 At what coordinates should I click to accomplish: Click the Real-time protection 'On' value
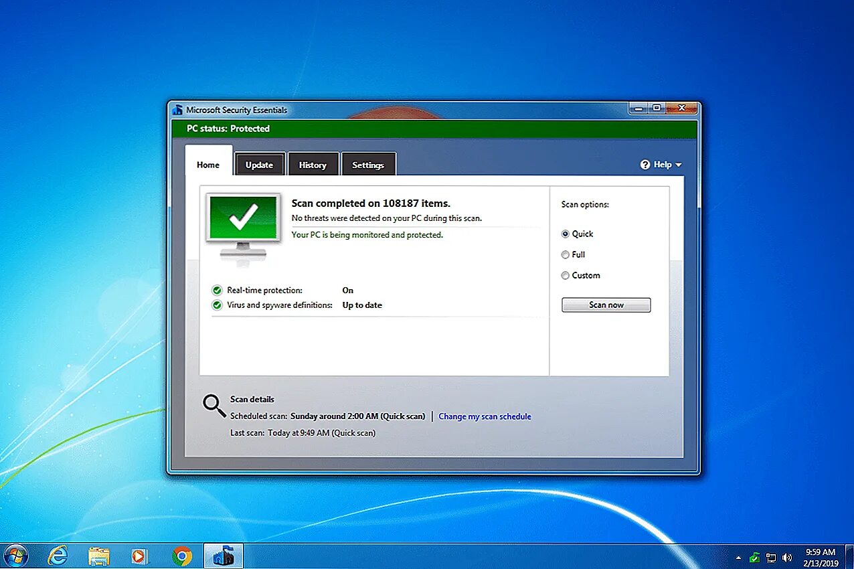pyautogui.click(x=347, y=291)
